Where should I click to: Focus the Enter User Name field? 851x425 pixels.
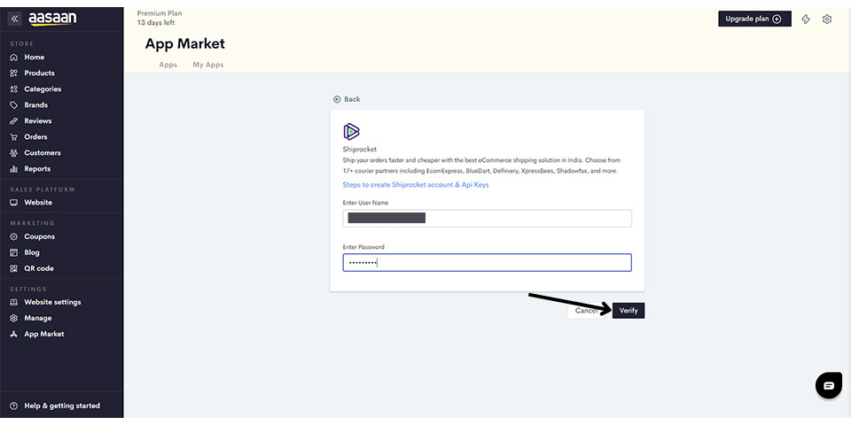(x=488, y=219)
